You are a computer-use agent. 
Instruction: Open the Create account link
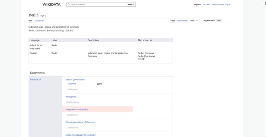point(217,4)
